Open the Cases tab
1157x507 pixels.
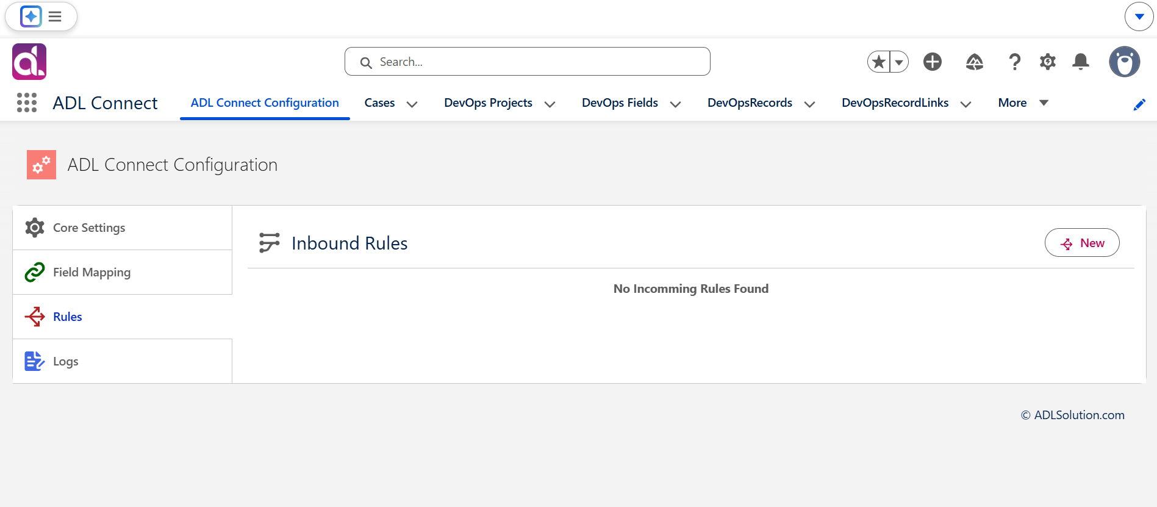[379, 102]
